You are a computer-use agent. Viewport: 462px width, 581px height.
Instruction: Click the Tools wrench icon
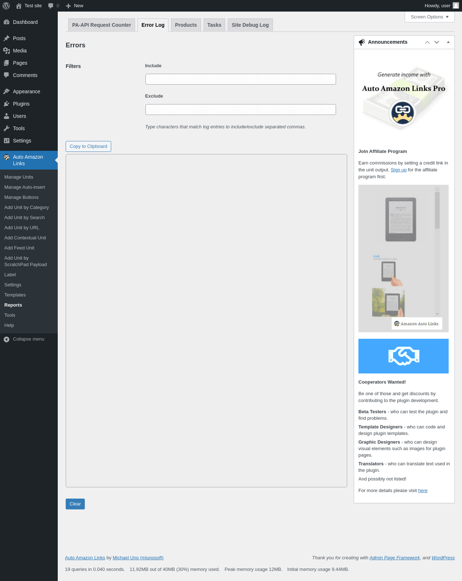[x=6, y=128]
